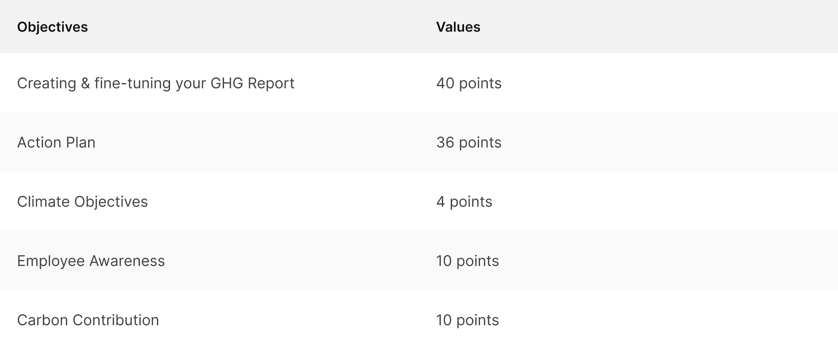The image size is (838, 349).
Task: Select the Creating & fine-tuning your GHG Report cell
Action: tap(156, 83)
